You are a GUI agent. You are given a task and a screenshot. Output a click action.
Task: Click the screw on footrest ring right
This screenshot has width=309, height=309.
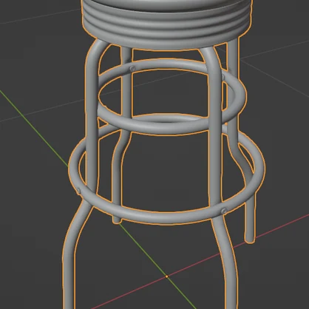224,211
